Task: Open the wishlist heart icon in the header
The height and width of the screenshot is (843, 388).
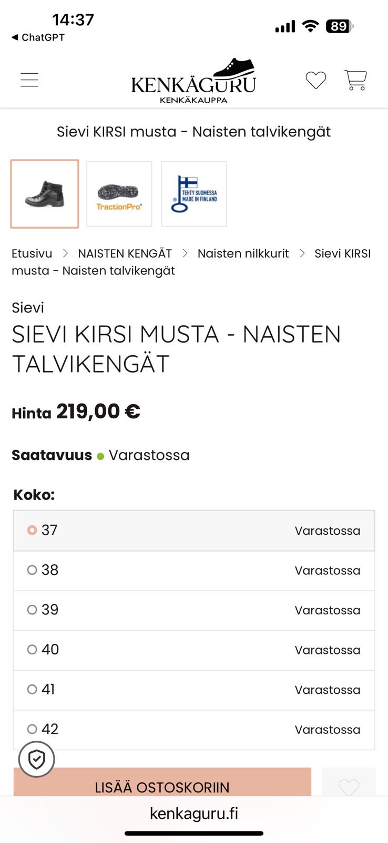Action: point(315,81)
